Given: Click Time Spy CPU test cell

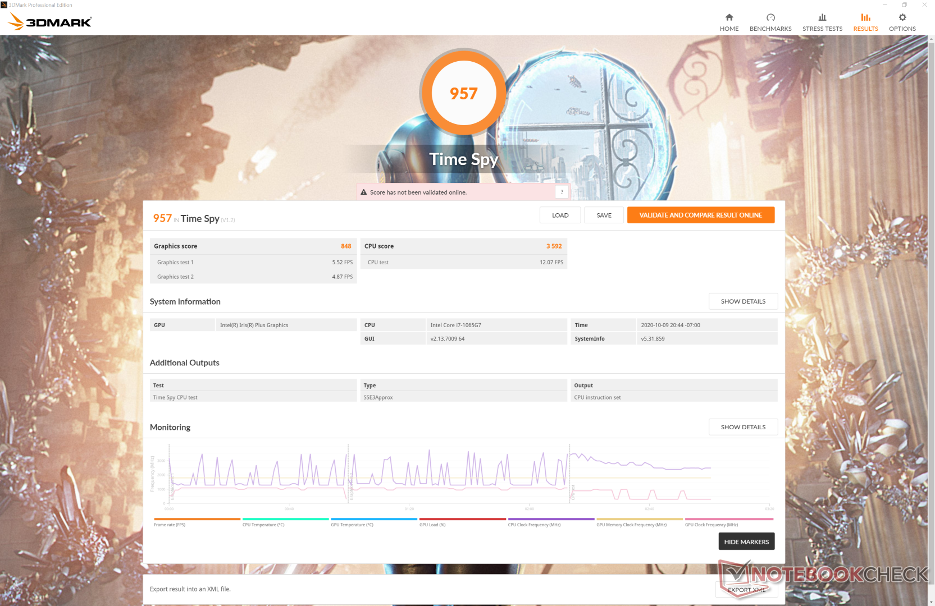Looking at the screenshot, I should [253, 397].
